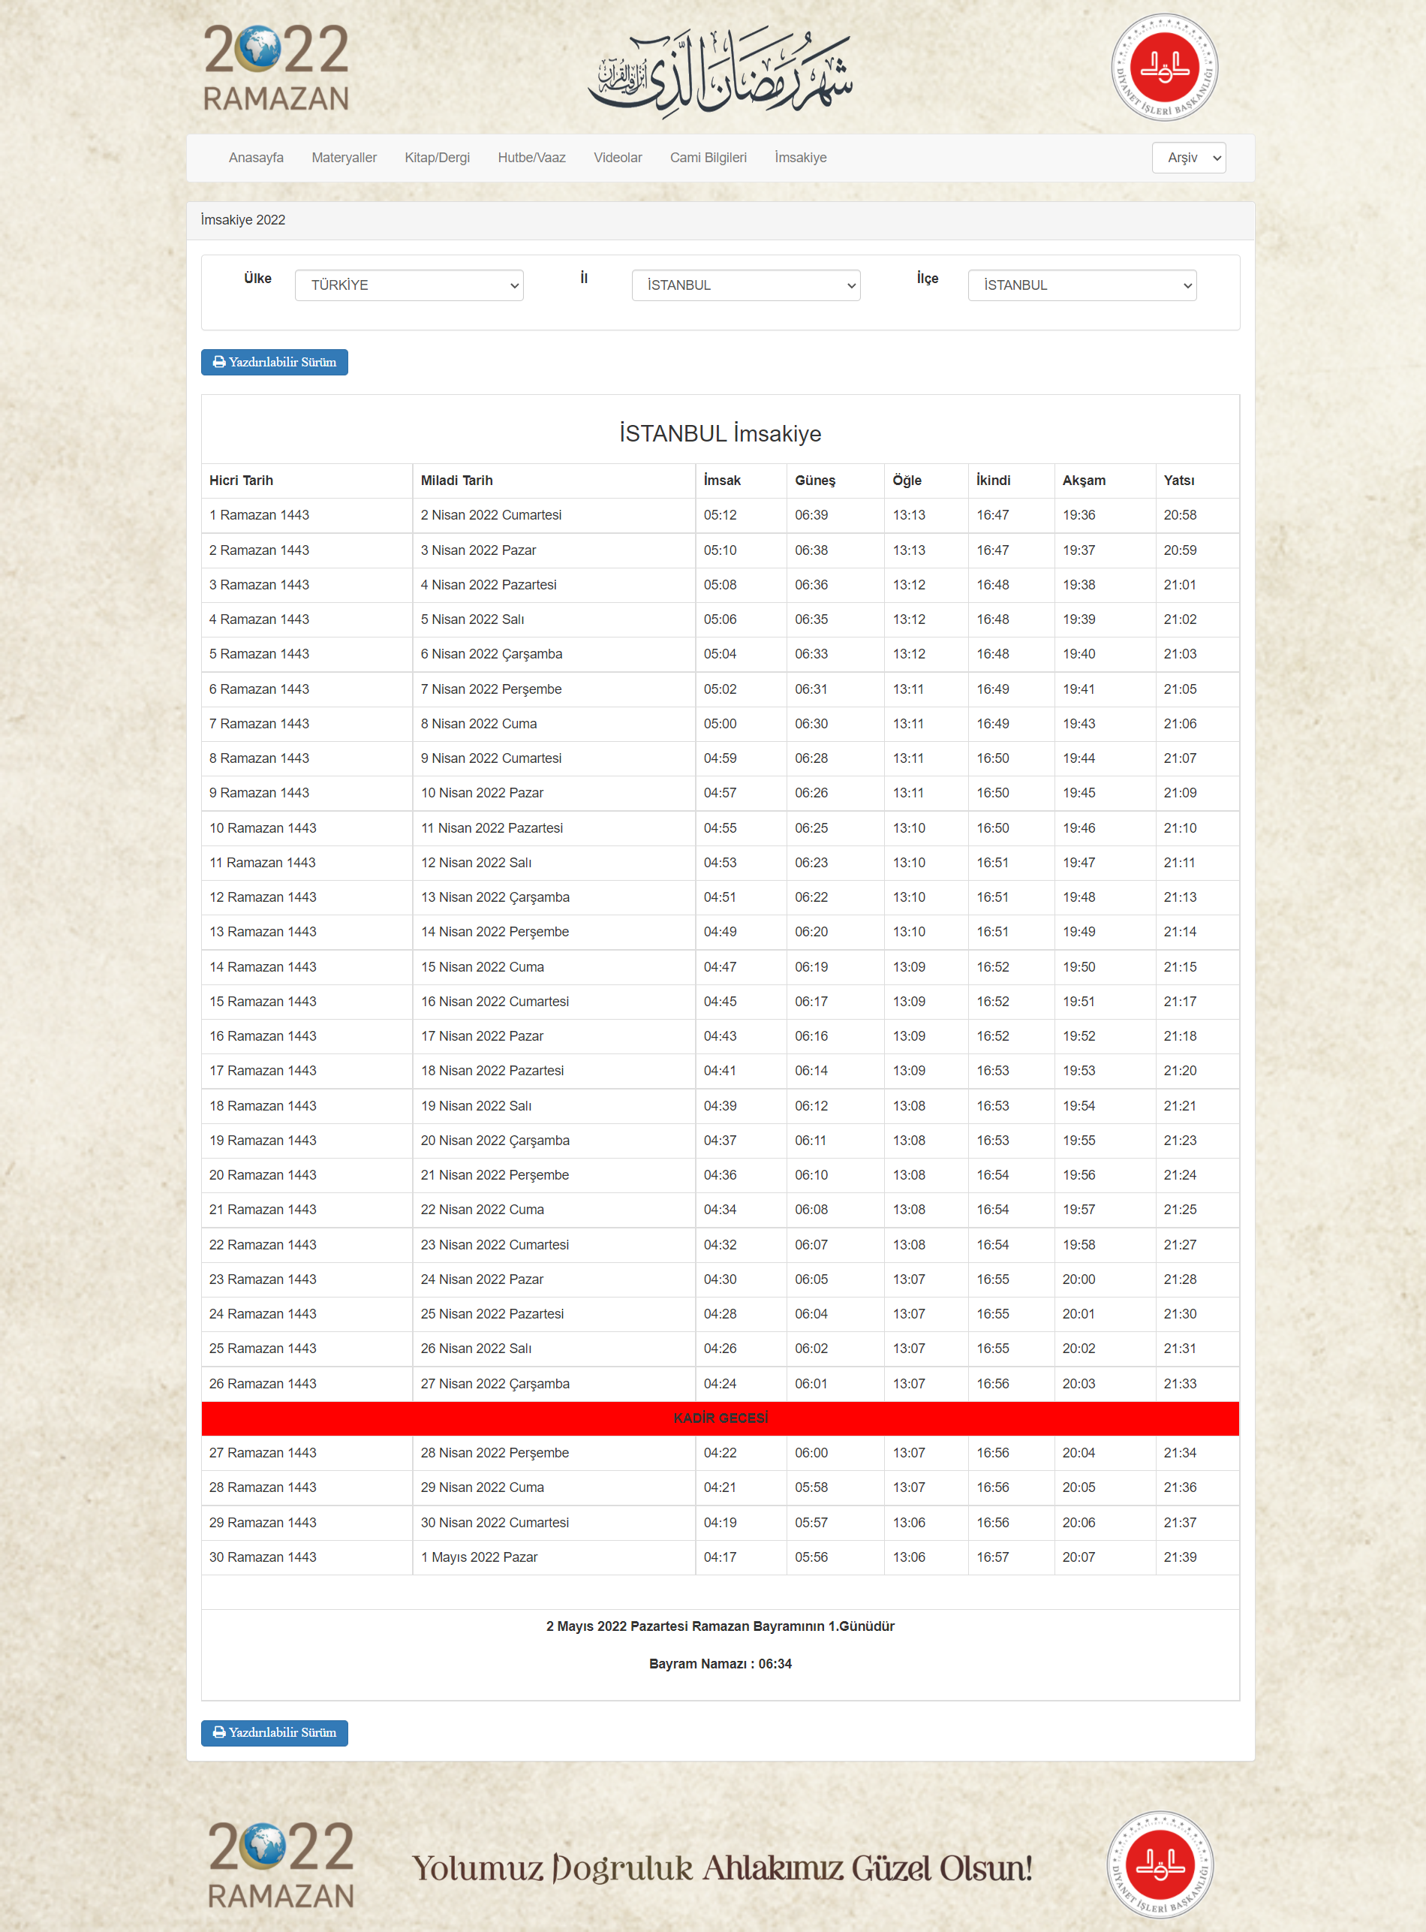Click the footer slogan Yolumuz Doğruluk Ahlakımız Güzel Olsun
Image resolution: width=1426 pixels, height=1932 pixels.
pyautogui.click(x=722, y=1868)
